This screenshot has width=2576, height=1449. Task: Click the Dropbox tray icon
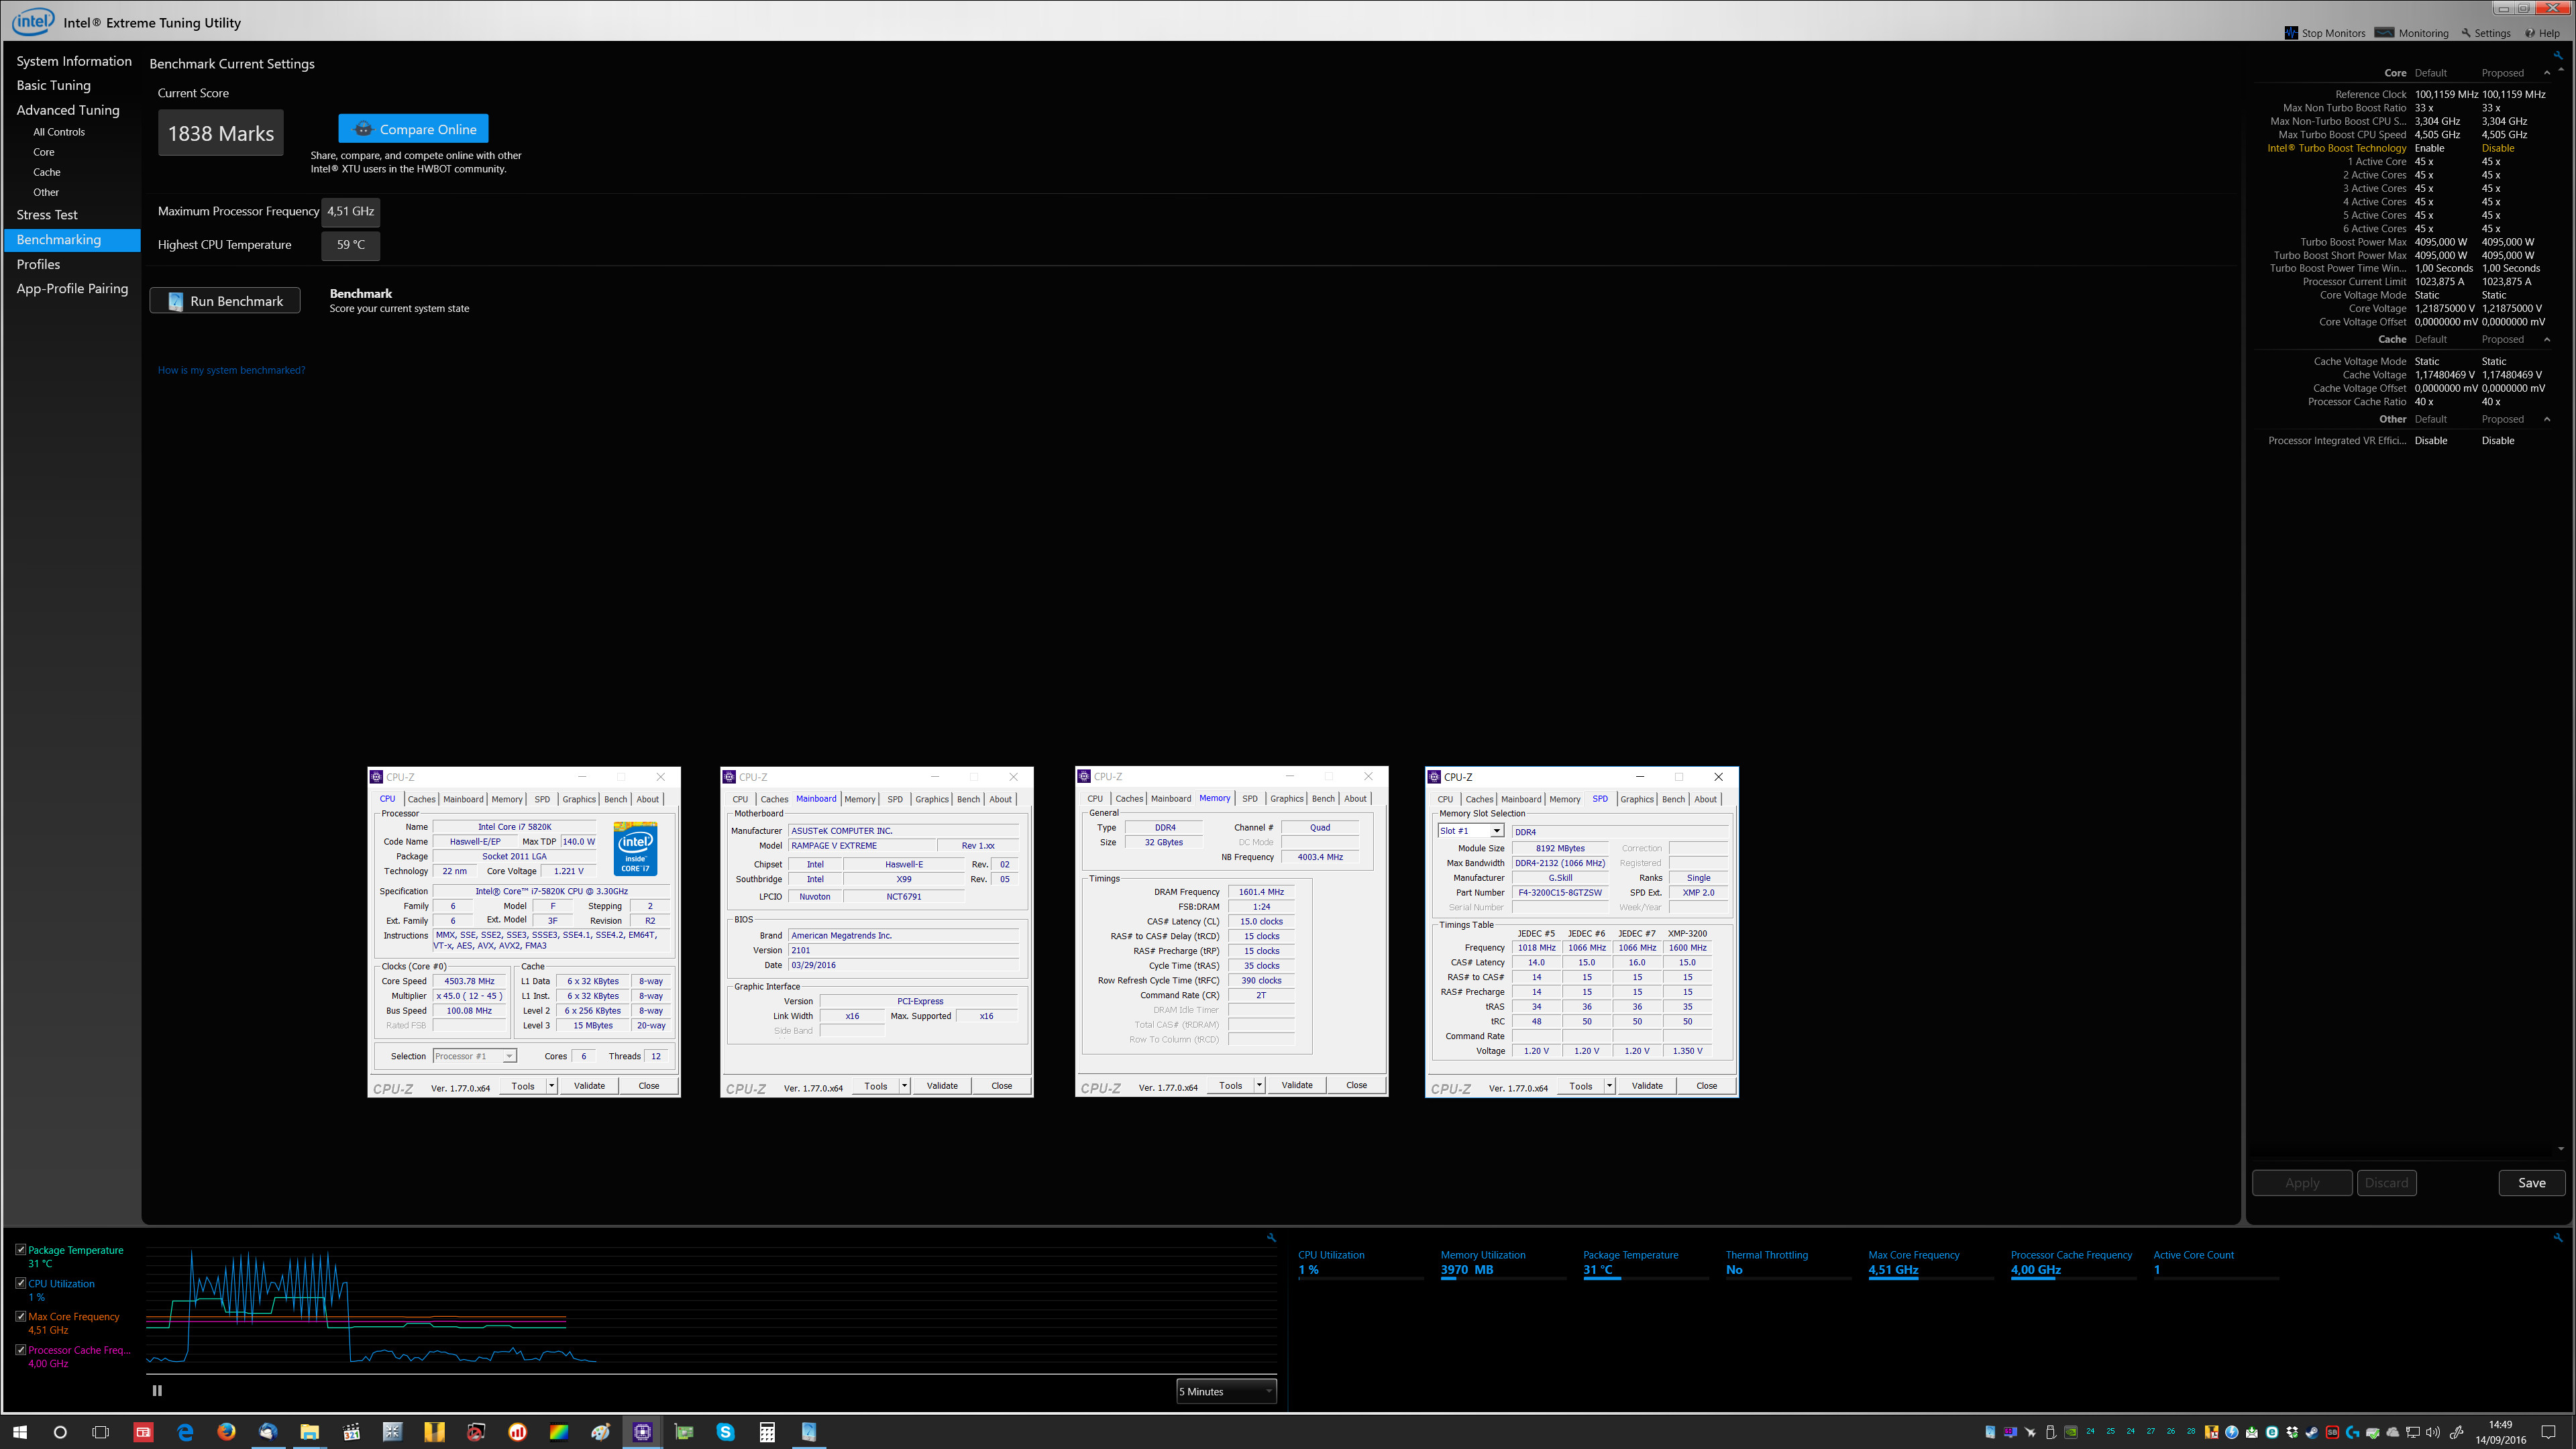[x=2292, y=1432]
